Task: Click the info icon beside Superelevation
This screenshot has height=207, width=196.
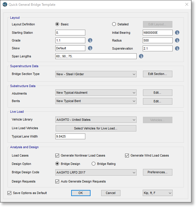Action: click(x=177, y=48)
